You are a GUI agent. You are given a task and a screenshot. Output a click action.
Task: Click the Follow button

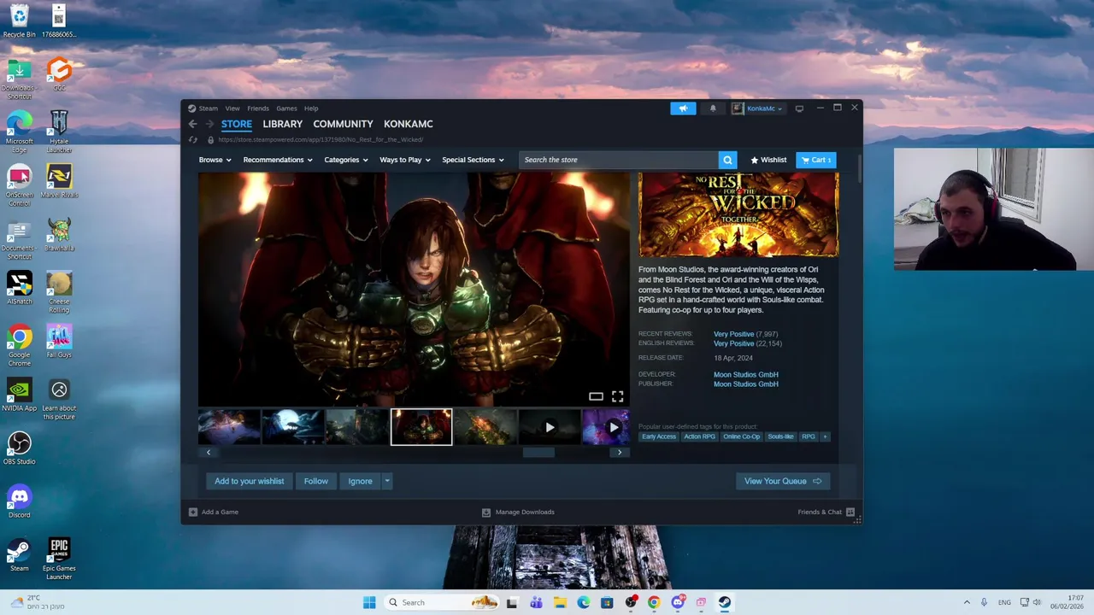[x=315, y=481]
